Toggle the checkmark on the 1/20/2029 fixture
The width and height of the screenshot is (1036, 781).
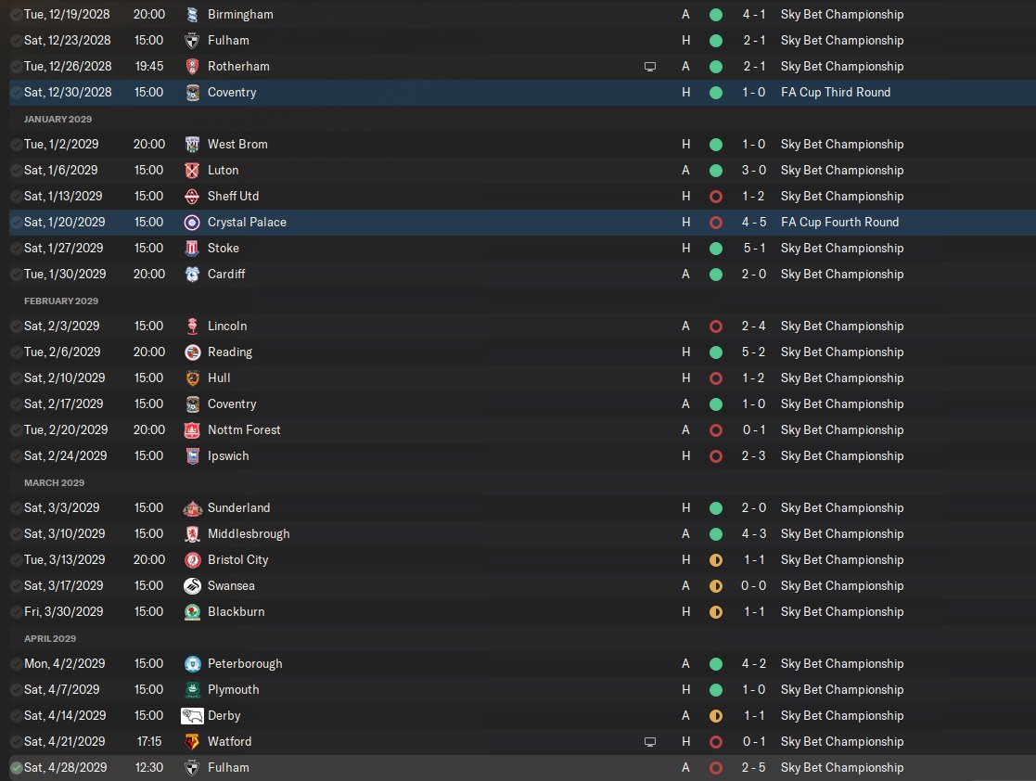coord(16,223)
